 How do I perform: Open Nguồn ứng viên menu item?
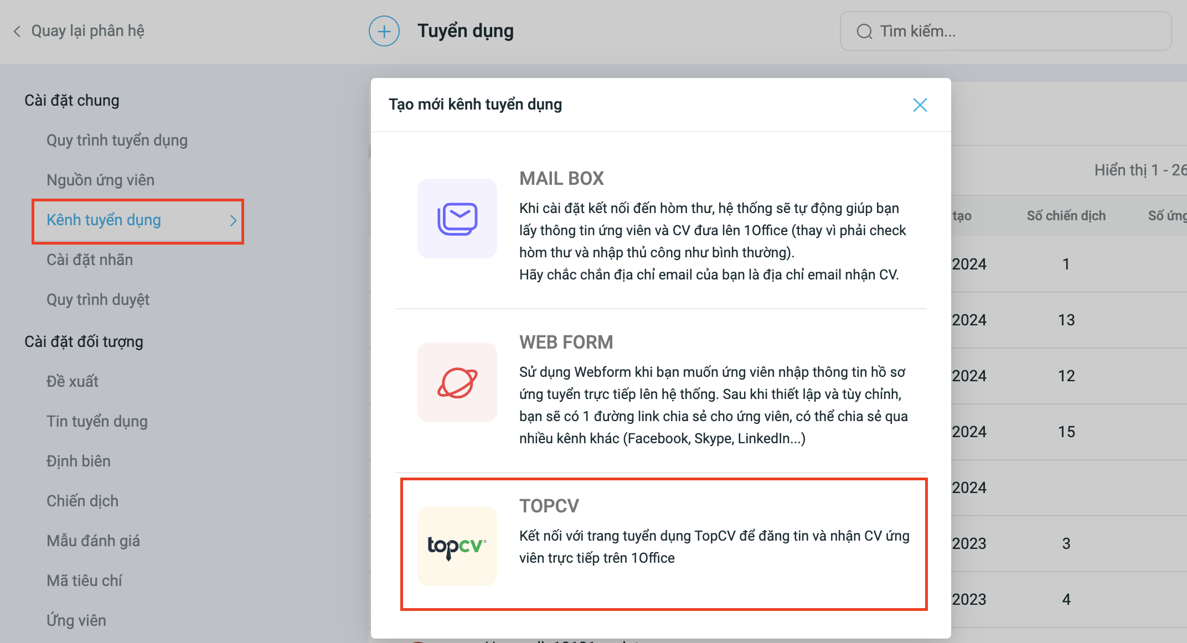click(100, 180)
